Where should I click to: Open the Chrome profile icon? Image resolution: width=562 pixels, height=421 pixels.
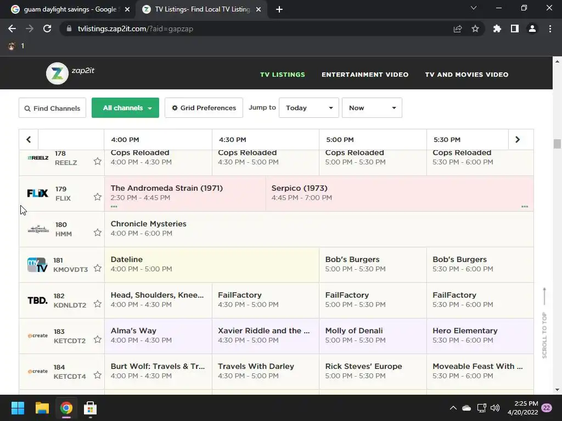pos(532,29)
